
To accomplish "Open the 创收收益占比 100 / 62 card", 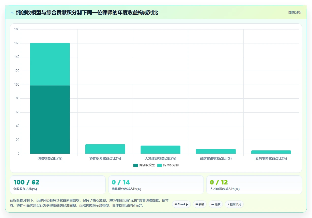I will click(x=58, y=185).
